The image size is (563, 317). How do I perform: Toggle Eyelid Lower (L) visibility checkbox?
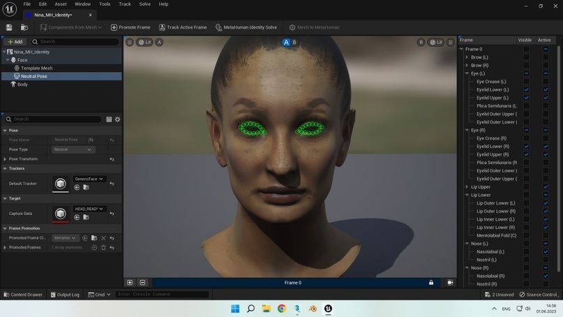526,89
